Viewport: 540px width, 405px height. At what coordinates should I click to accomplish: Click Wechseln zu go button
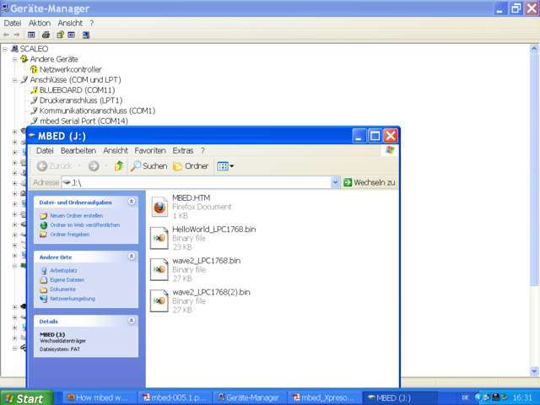[370, 182]
